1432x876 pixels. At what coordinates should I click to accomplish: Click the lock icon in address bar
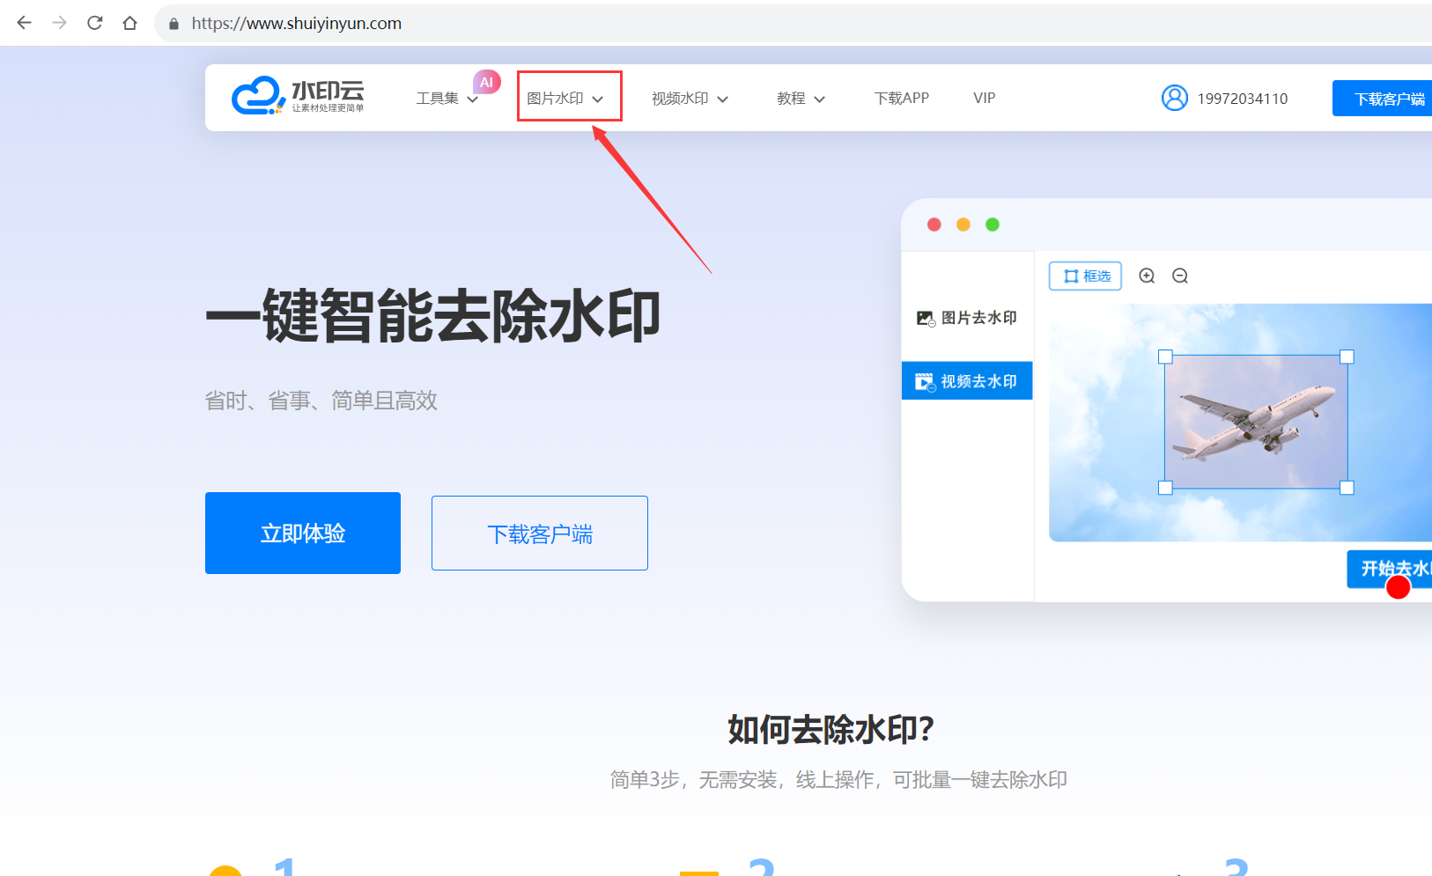(x=173, y=24)
